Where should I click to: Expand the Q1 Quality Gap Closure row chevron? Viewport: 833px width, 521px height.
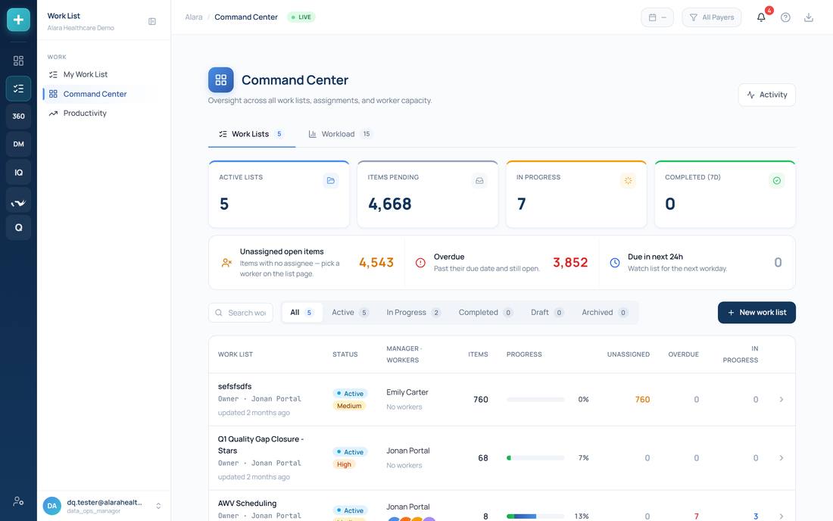click(781, 458)
